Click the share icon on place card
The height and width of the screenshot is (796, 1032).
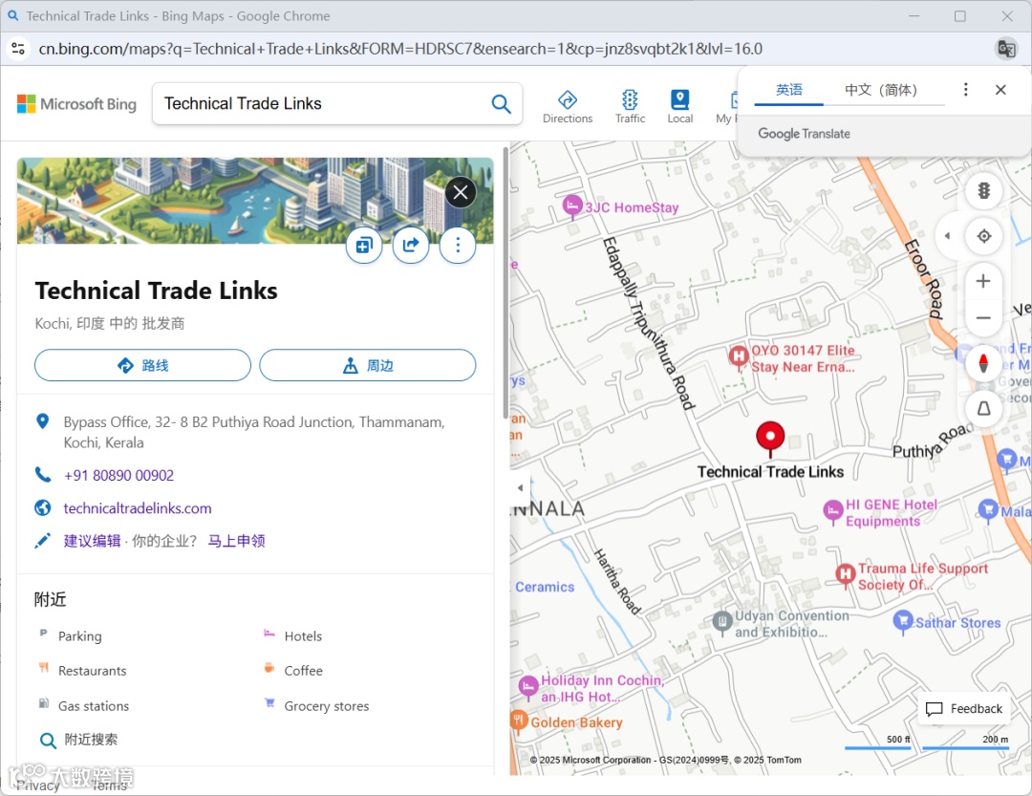pos(411,246)
